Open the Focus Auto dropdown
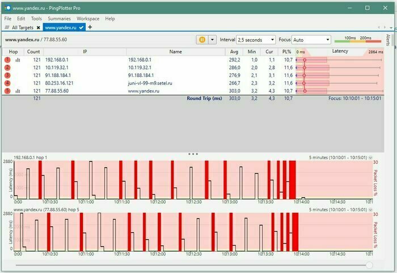Image resolution: width=397 pixels, height=273 pixels. 311,40
